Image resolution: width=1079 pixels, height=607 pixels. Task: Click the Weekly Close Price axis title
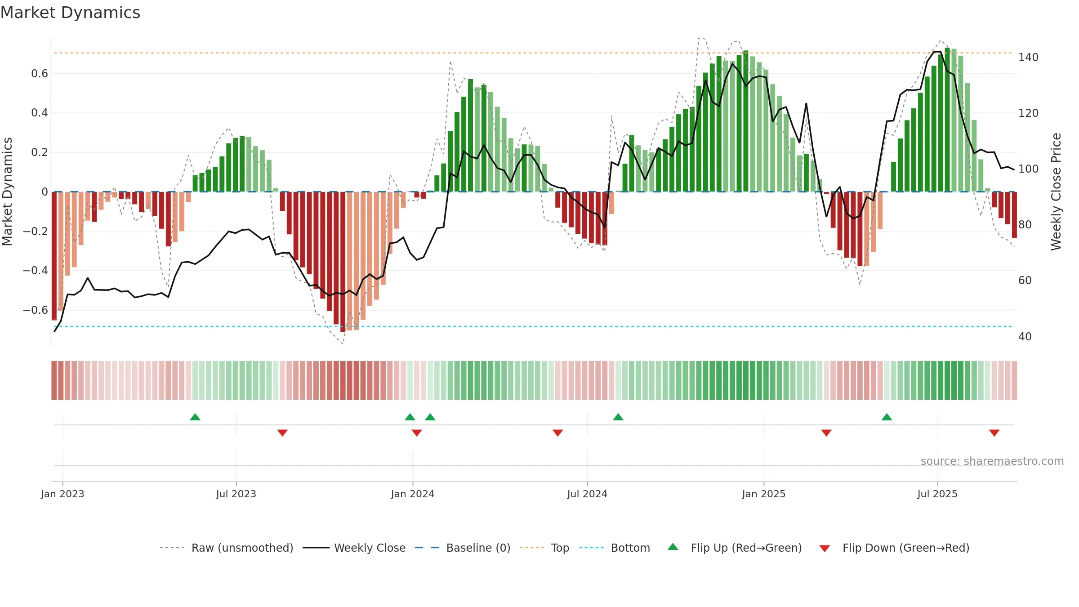click(1056, 192)
